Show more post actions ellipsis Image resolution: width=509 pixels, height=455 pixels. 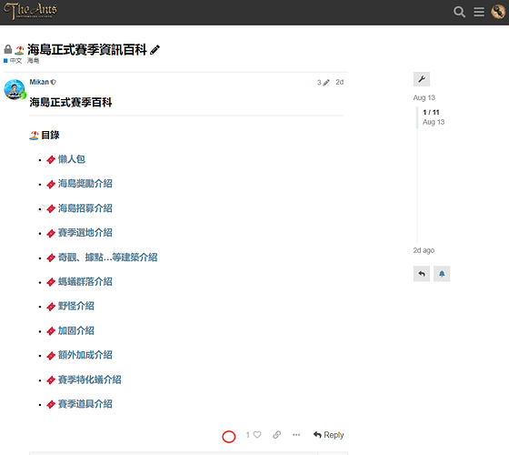pyautogui.click(x=296, y=435)
